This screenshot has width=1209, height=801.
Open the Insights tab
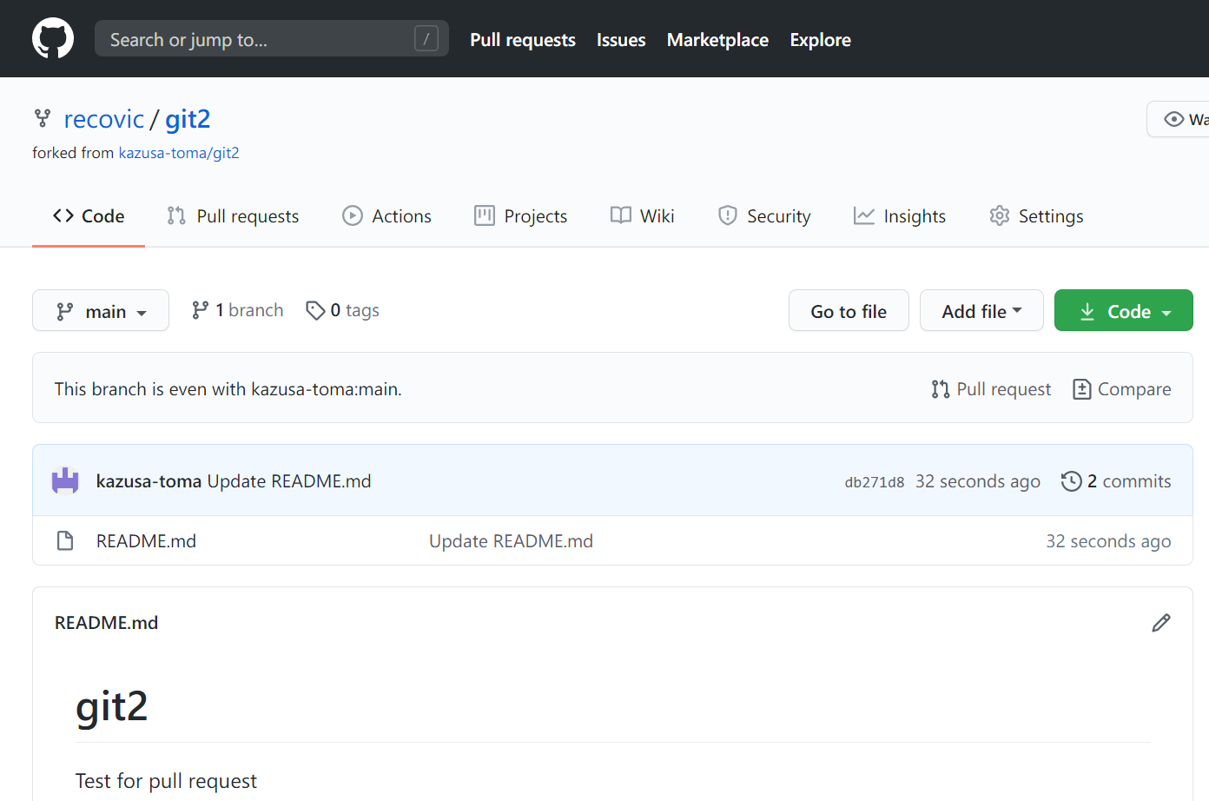[900, 216]
